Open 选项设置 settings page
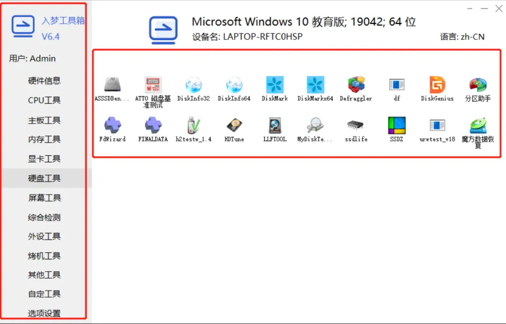 (x=44, y=313)
